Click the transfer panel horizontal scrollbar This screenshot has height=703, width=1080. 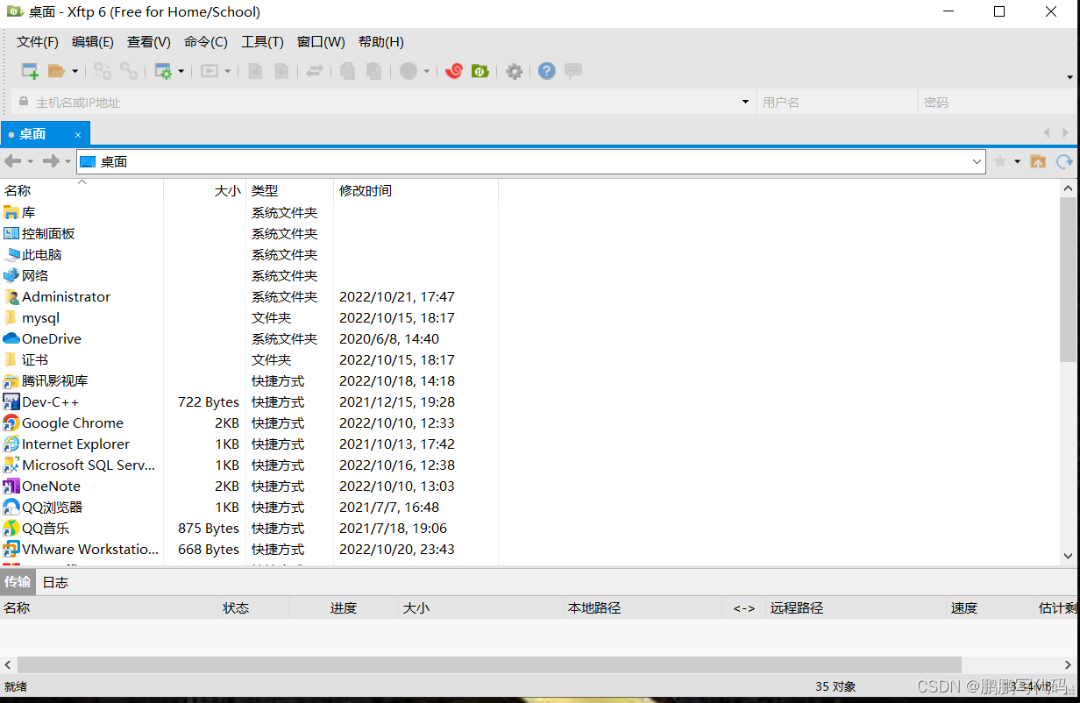tap(489, 664)
